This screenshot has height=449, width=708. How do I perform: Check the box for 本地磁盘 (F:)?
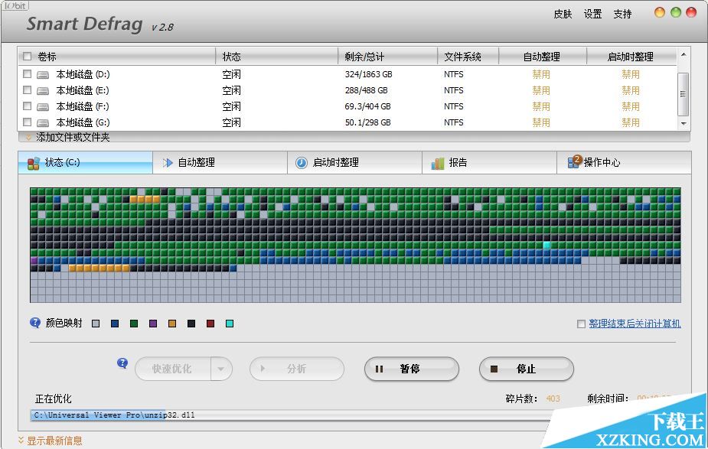coord(27,106)
